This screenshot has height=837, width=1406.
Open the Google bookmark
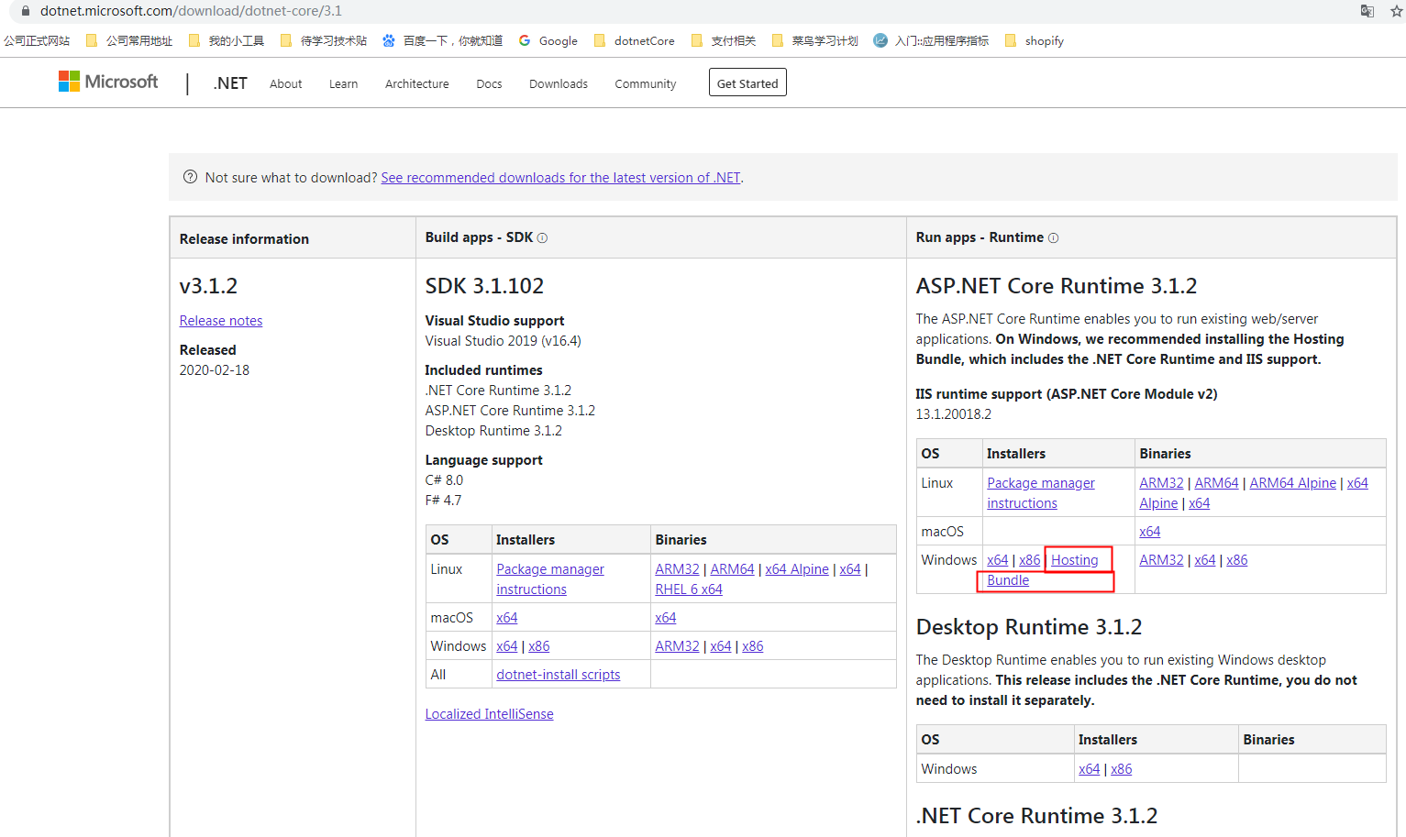tap(548, 41)
